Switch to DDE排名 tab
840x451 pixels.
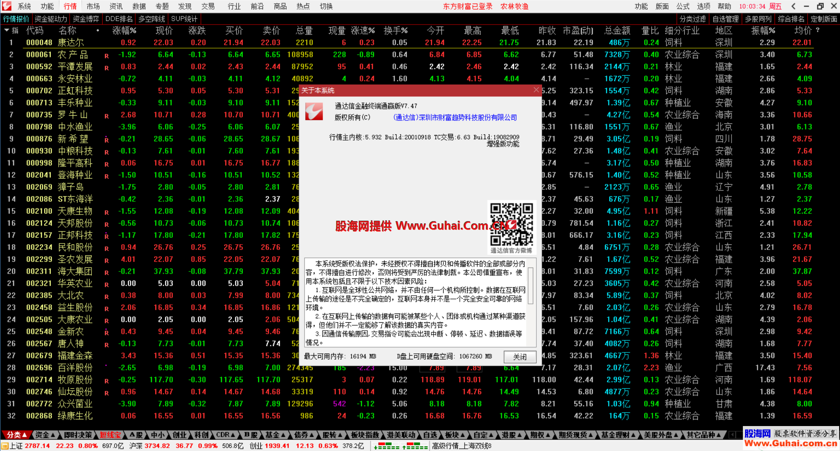tap(119, 19)
